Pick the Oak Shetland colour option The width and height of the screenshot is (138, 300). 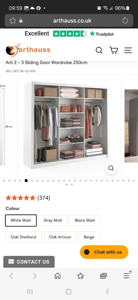tap(23, 237)
